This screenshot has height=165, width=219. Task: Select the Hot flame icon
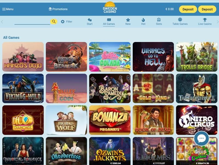point(143,20)
